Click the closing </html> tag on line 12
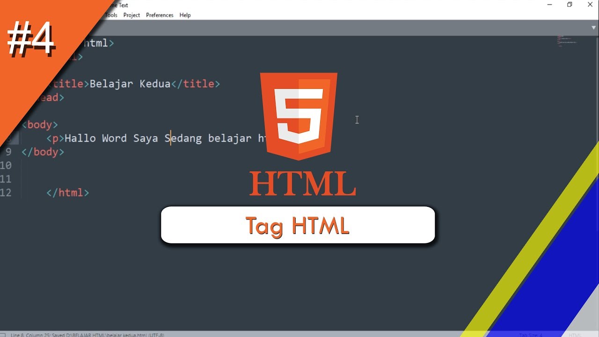The height and width of the screenshot is (337, 599). point(67,192)
